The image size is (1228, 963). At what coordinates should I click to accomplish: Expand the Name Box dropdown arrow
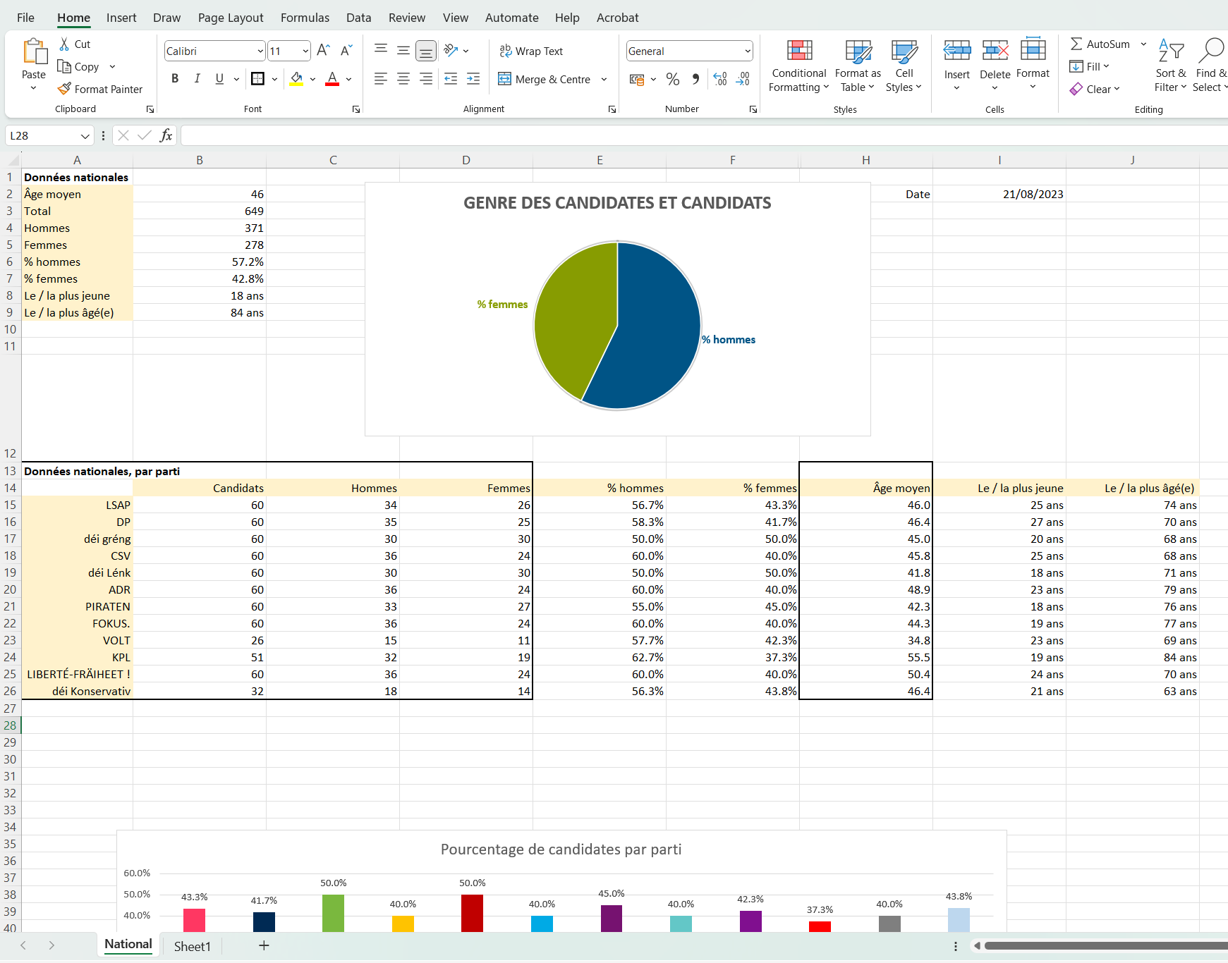pos(85,135)
